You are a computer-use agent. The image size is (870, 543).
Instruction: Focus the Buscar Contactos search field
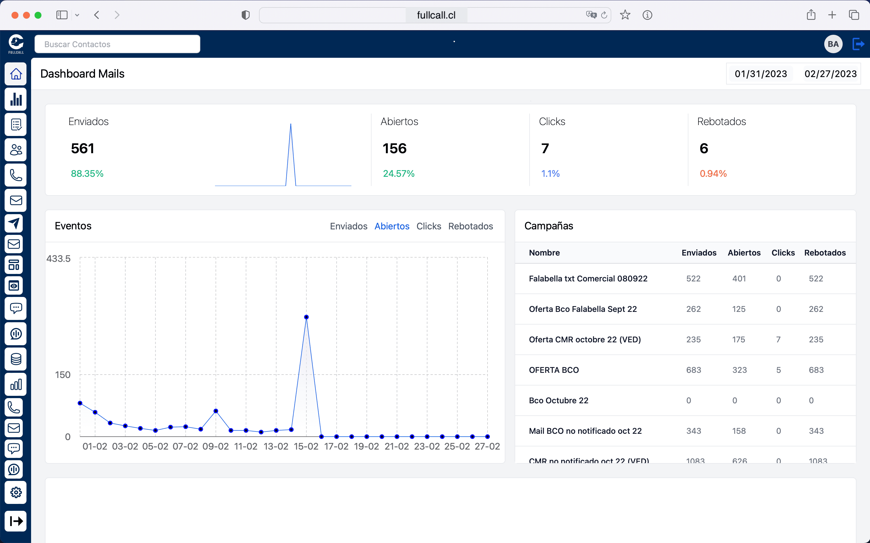(x=117, y=44)
